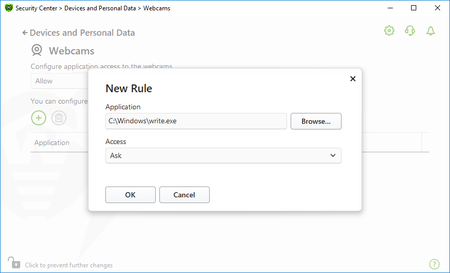Click the webcam icon beside the heading
The width and height of the screenshot is (450, 273).
(37, 50)
